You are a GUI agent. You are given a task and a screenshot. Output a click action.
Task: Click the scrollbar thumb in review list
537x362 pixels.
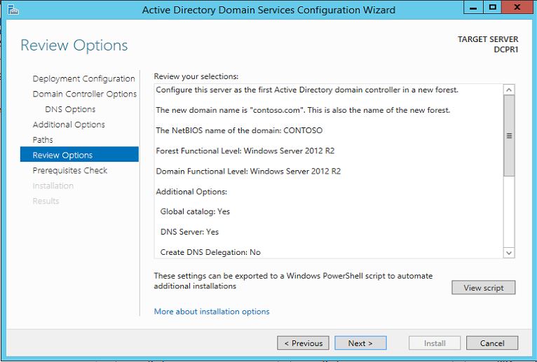coord(509,136)
